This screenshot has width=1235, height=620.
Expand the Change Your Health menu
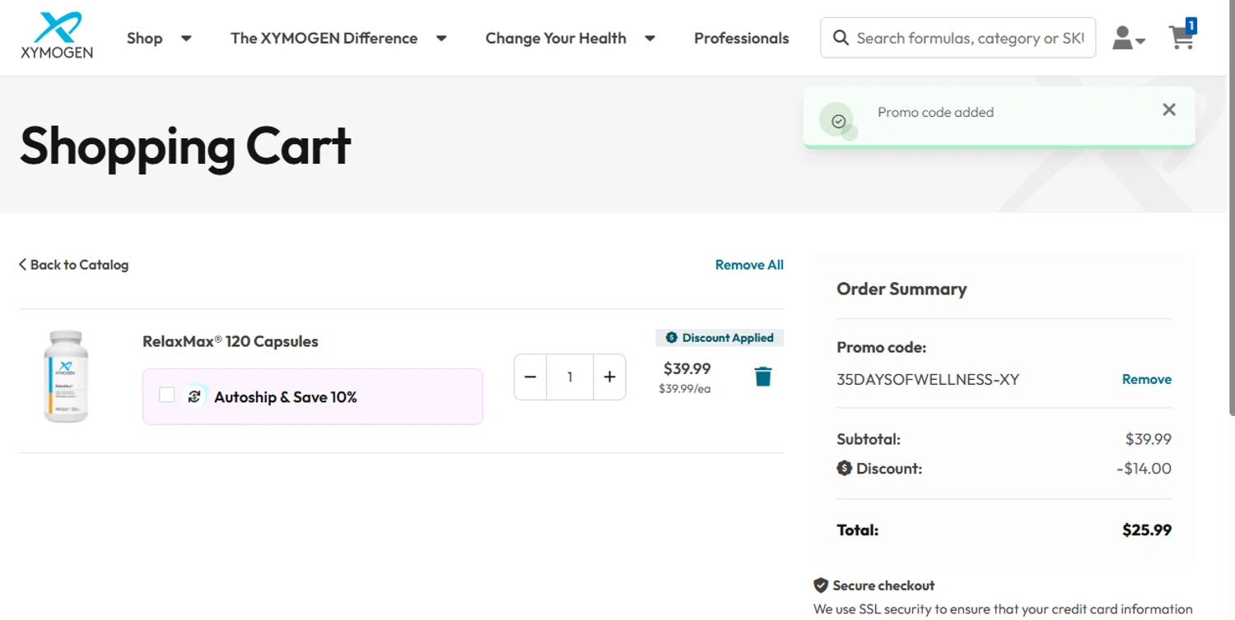click(x=570, y=38)
